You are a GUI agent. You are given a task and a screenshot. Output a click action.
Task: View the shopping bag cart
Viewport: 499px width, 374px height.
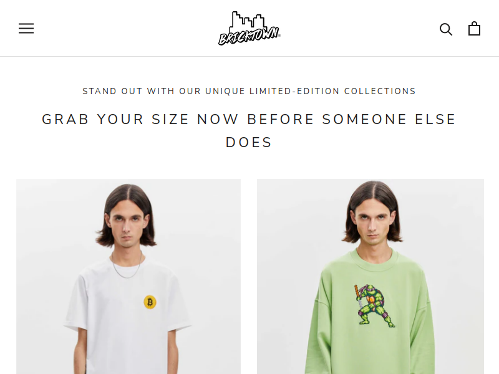[x=474, y=28]
